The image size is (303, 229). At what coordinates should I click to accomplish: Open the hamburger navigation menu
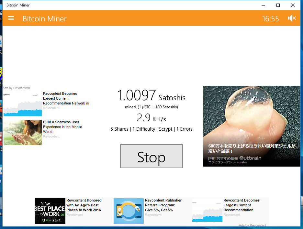coord(11,18)
